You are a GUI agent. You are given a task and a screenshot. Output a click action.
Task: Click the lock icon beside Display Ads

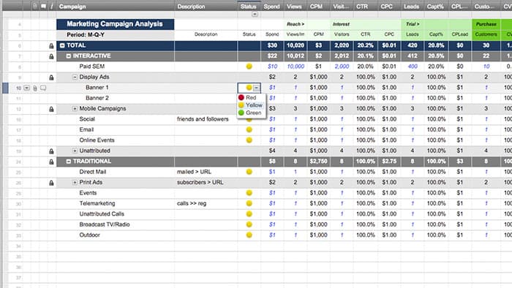click(51, 77)
